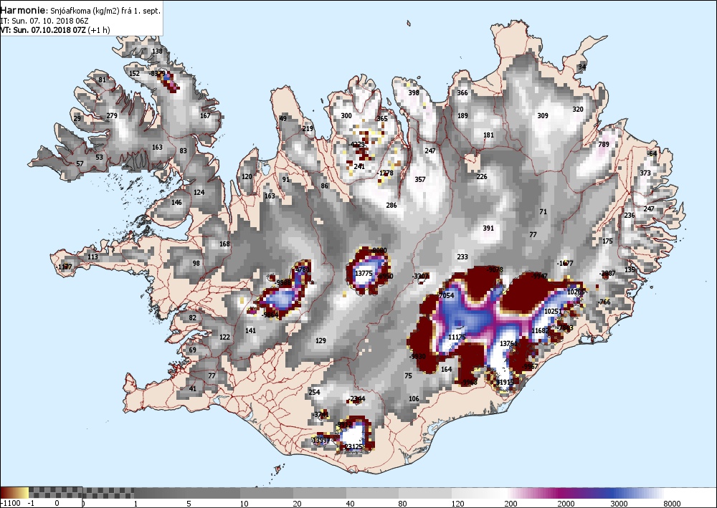This screenshot has width=717, height=508.
Task: Select the blue legend segment near 3000
Action: click(x=615, y=492)
